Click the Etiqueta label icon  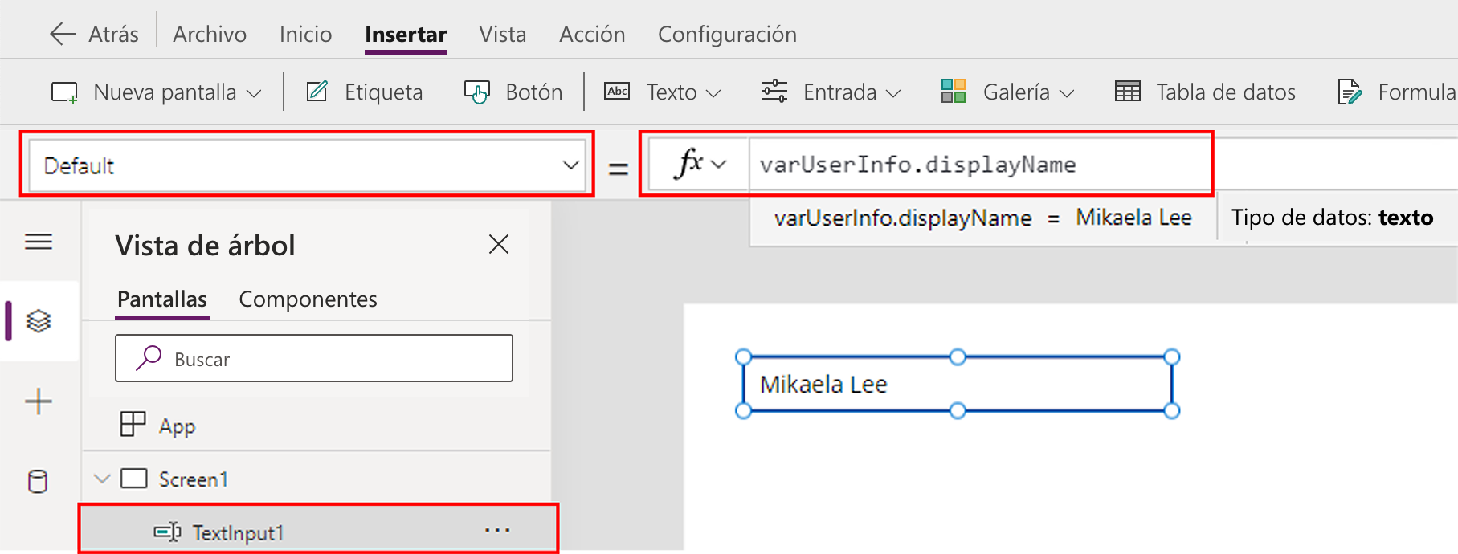pos(317,92)
